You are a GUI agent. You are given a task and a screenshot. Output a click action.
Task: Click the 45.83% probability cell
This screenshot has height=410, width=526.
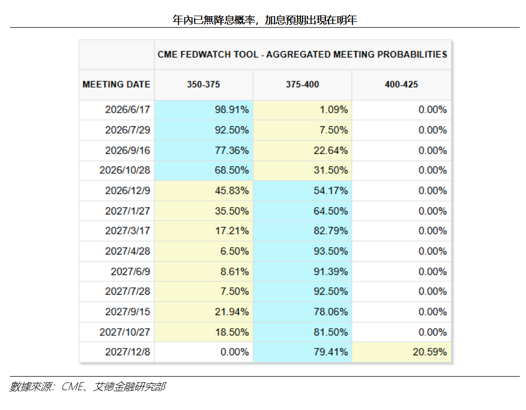coord(203,190)
